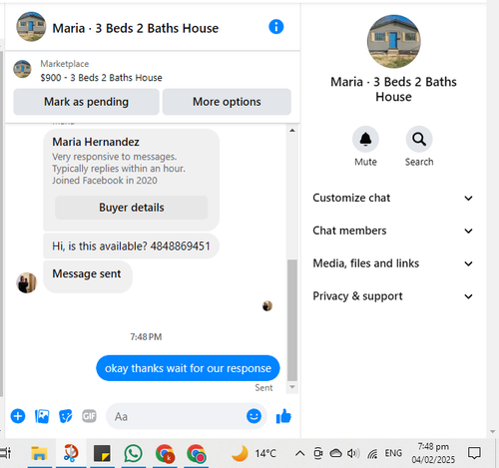Expand Chat members section
499x468 pixels.
point(393,231)
